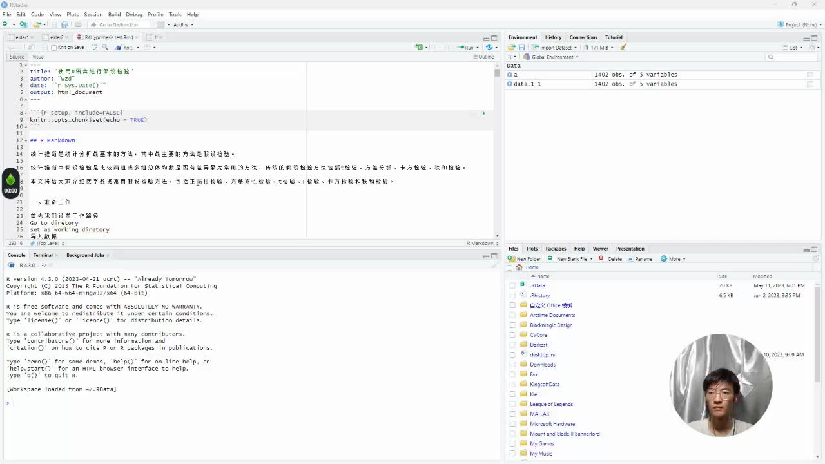Click the open file folder icon in main toolbar
Image resolution: width=825 pixels, height=464 pixels.
37,24
